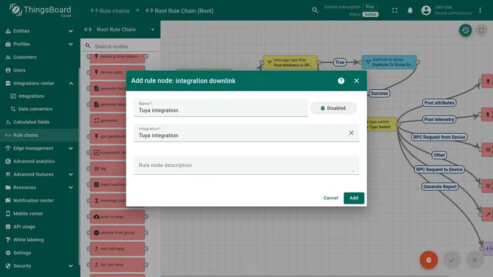Viewport: 493px width, 277px height.
Task: Click the Pilot subscription badge
Action: click(370, 7)
